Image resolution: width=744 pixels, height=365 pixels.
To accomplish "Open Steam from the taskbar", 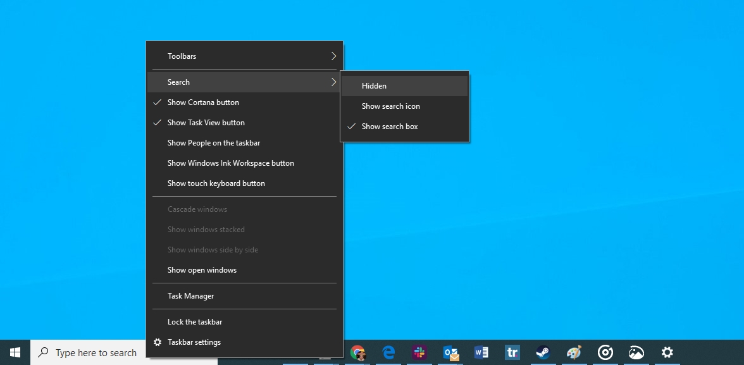I will (543, 352).
